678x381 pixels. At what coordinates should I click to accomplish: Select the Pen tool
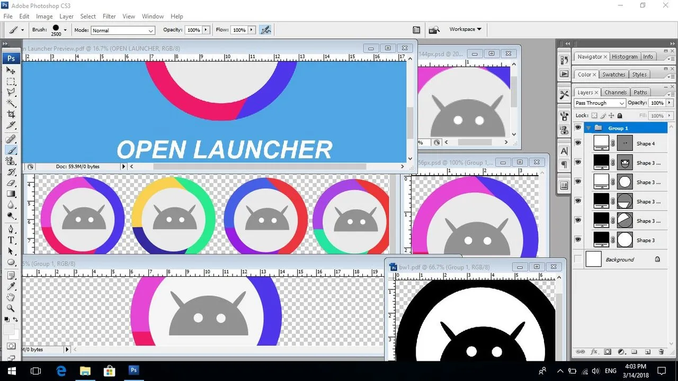coord(11,229)
